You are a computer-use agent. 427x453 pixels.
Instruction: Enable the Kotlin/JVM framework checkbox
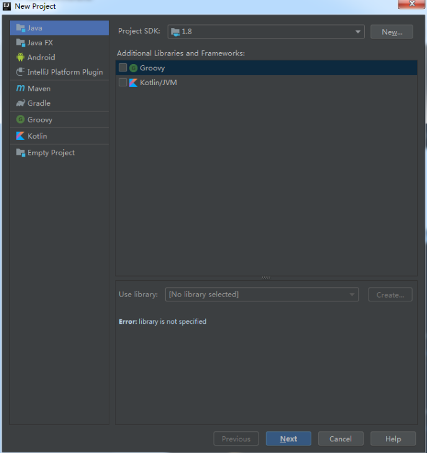click(123, 83)
